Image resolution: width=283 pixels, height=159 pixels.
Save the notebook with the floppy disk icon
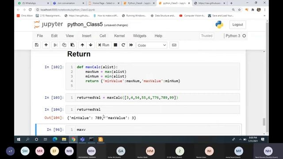point(37,45)
